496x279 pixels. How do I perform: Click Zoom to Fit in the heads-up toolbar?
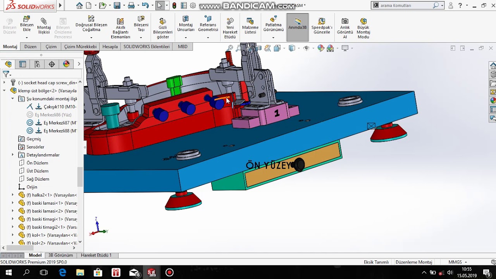click(x=230, y=48)
